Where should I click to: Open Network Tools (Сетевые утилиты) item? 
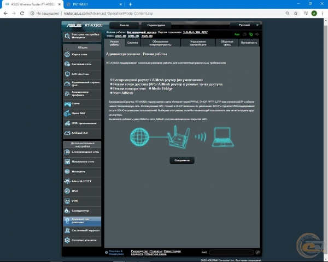tap(82, 240)
